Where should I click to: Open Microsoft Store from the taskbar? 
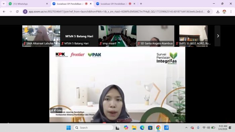(150, 128)
